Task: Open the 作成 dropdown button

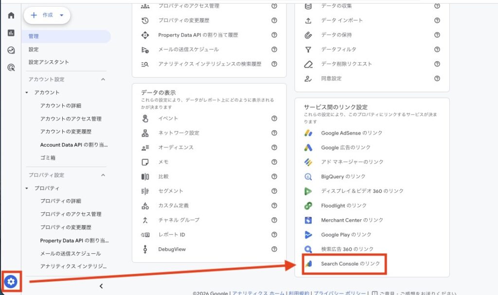Action: [x=47, y=16]
